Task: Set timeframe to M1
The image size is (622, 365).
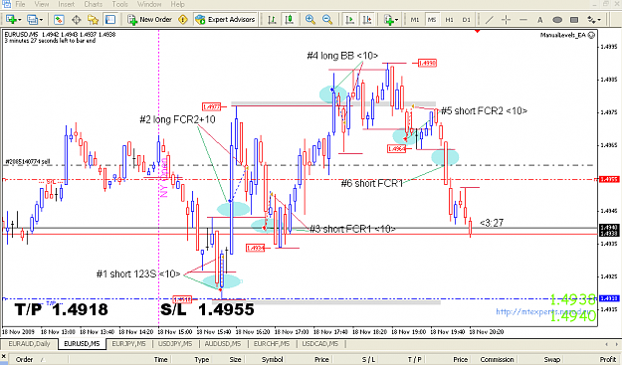Action: [x=415, y=19]
